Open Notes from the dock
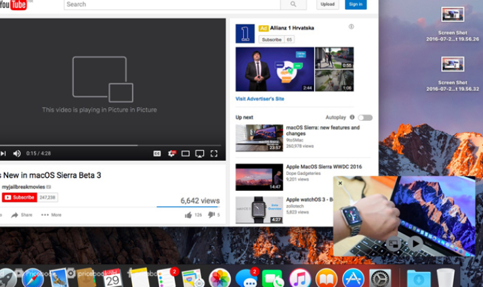Image resolution: width=483 pixels, height=287 pixels. [x=139, y=278]
